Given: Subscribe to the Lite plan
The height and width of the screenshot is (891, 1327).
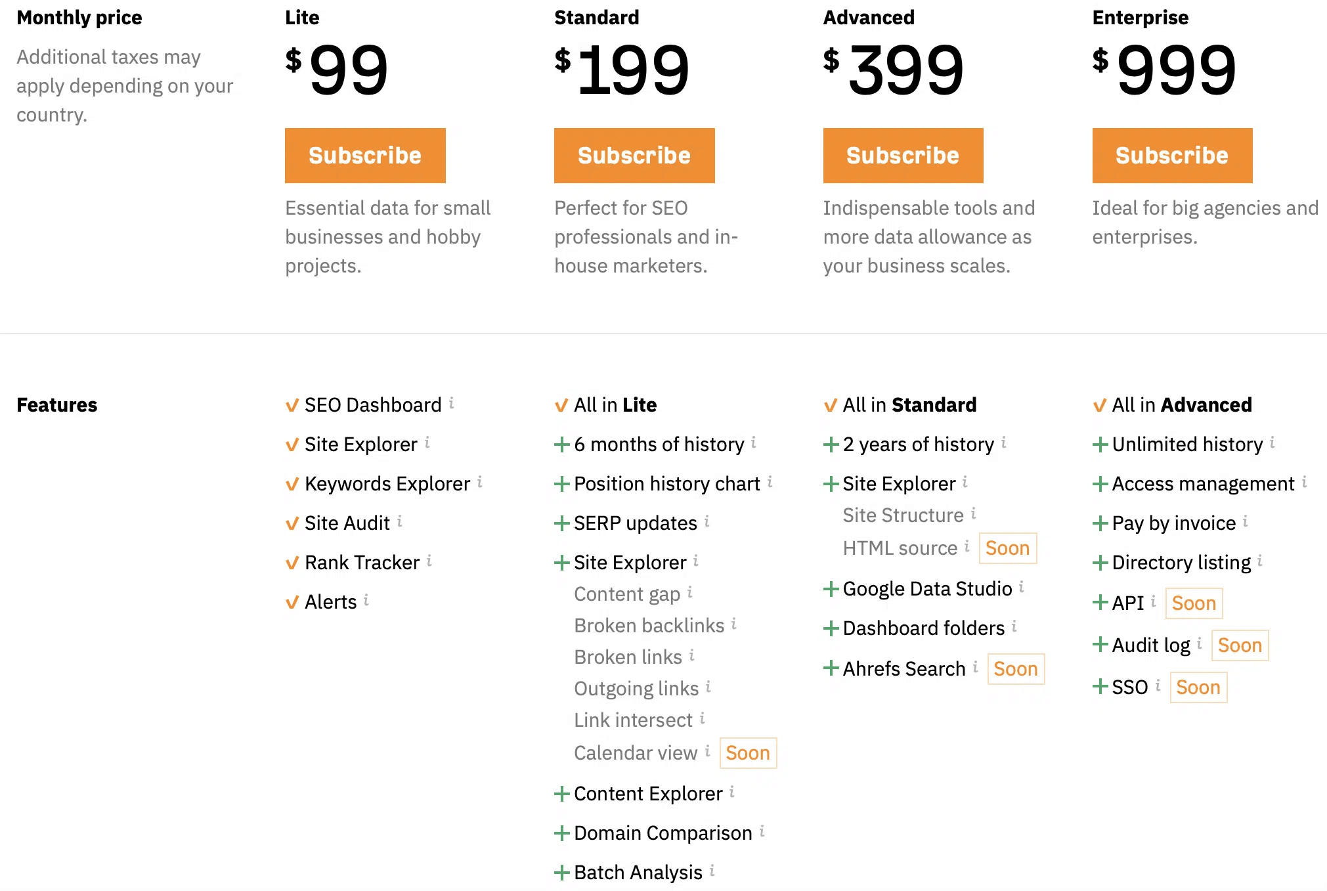Looking at the screenshot, I should [x=363, y=155].
